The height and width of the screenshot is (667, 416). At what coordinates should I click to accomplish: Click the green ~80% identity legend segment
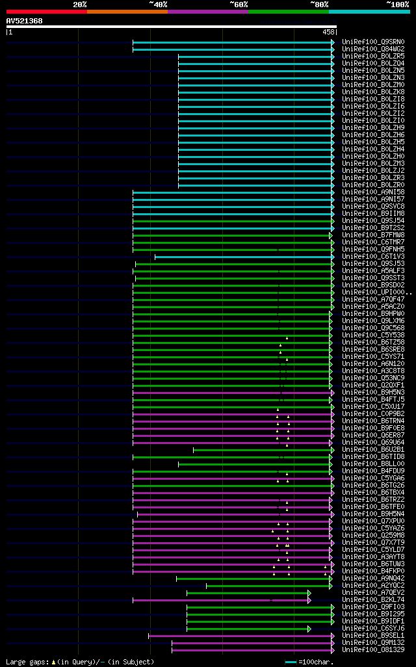(289, 12)
